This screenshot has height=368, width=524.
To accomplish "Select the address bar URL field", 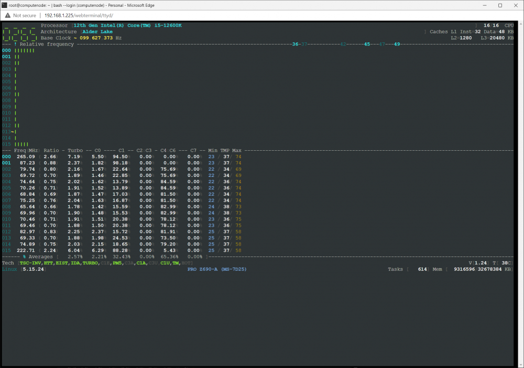I will (x=79, y=15).
